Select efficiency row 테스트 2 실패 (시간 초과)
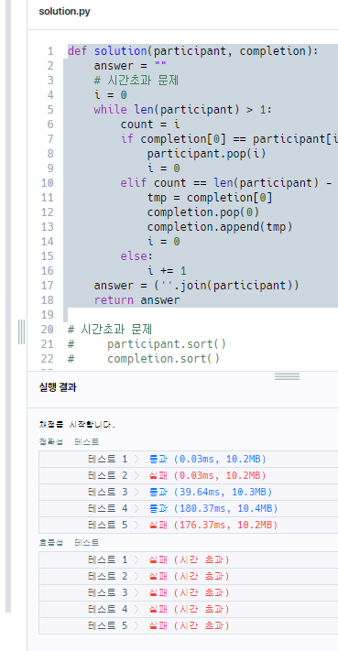Viewport: 338px width, 651px height. click(x=188, y=576)
